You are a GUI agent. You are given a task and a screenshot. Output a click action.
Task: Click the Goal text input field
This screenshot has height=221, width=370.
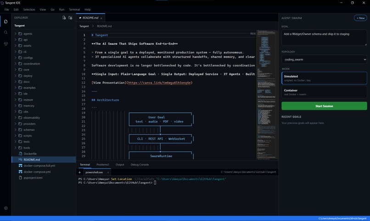(x=324, y=38)
